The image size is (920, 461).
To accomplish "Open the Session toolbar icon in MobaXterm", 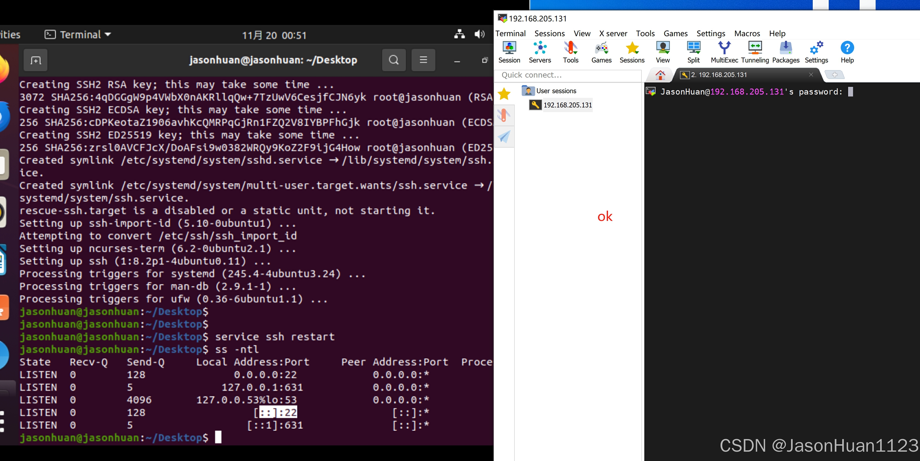I will coord(509,52).
